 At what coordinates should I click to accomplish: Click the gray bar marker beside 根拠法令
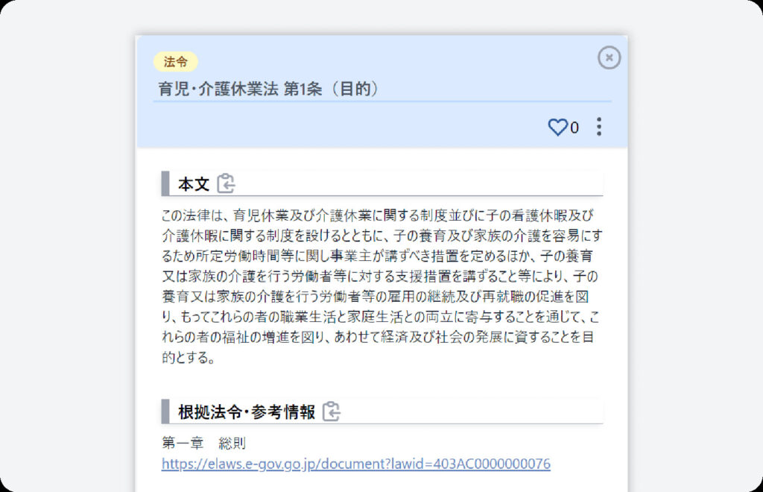coord(165,411)
